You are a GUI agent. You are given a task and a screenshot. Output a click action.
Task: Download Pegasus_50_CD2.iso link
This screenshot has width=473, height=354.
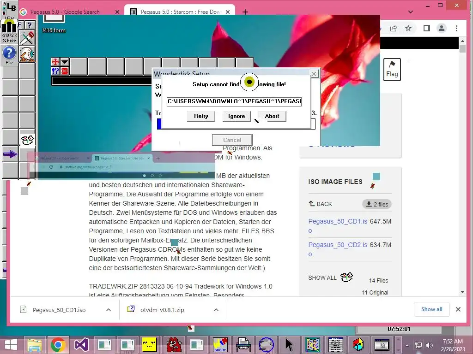click(x=338, y=249)
